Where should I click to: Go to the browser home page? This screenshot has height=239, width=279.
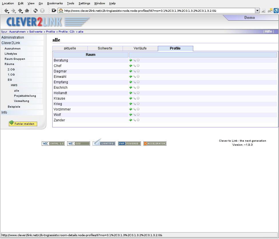27,11
